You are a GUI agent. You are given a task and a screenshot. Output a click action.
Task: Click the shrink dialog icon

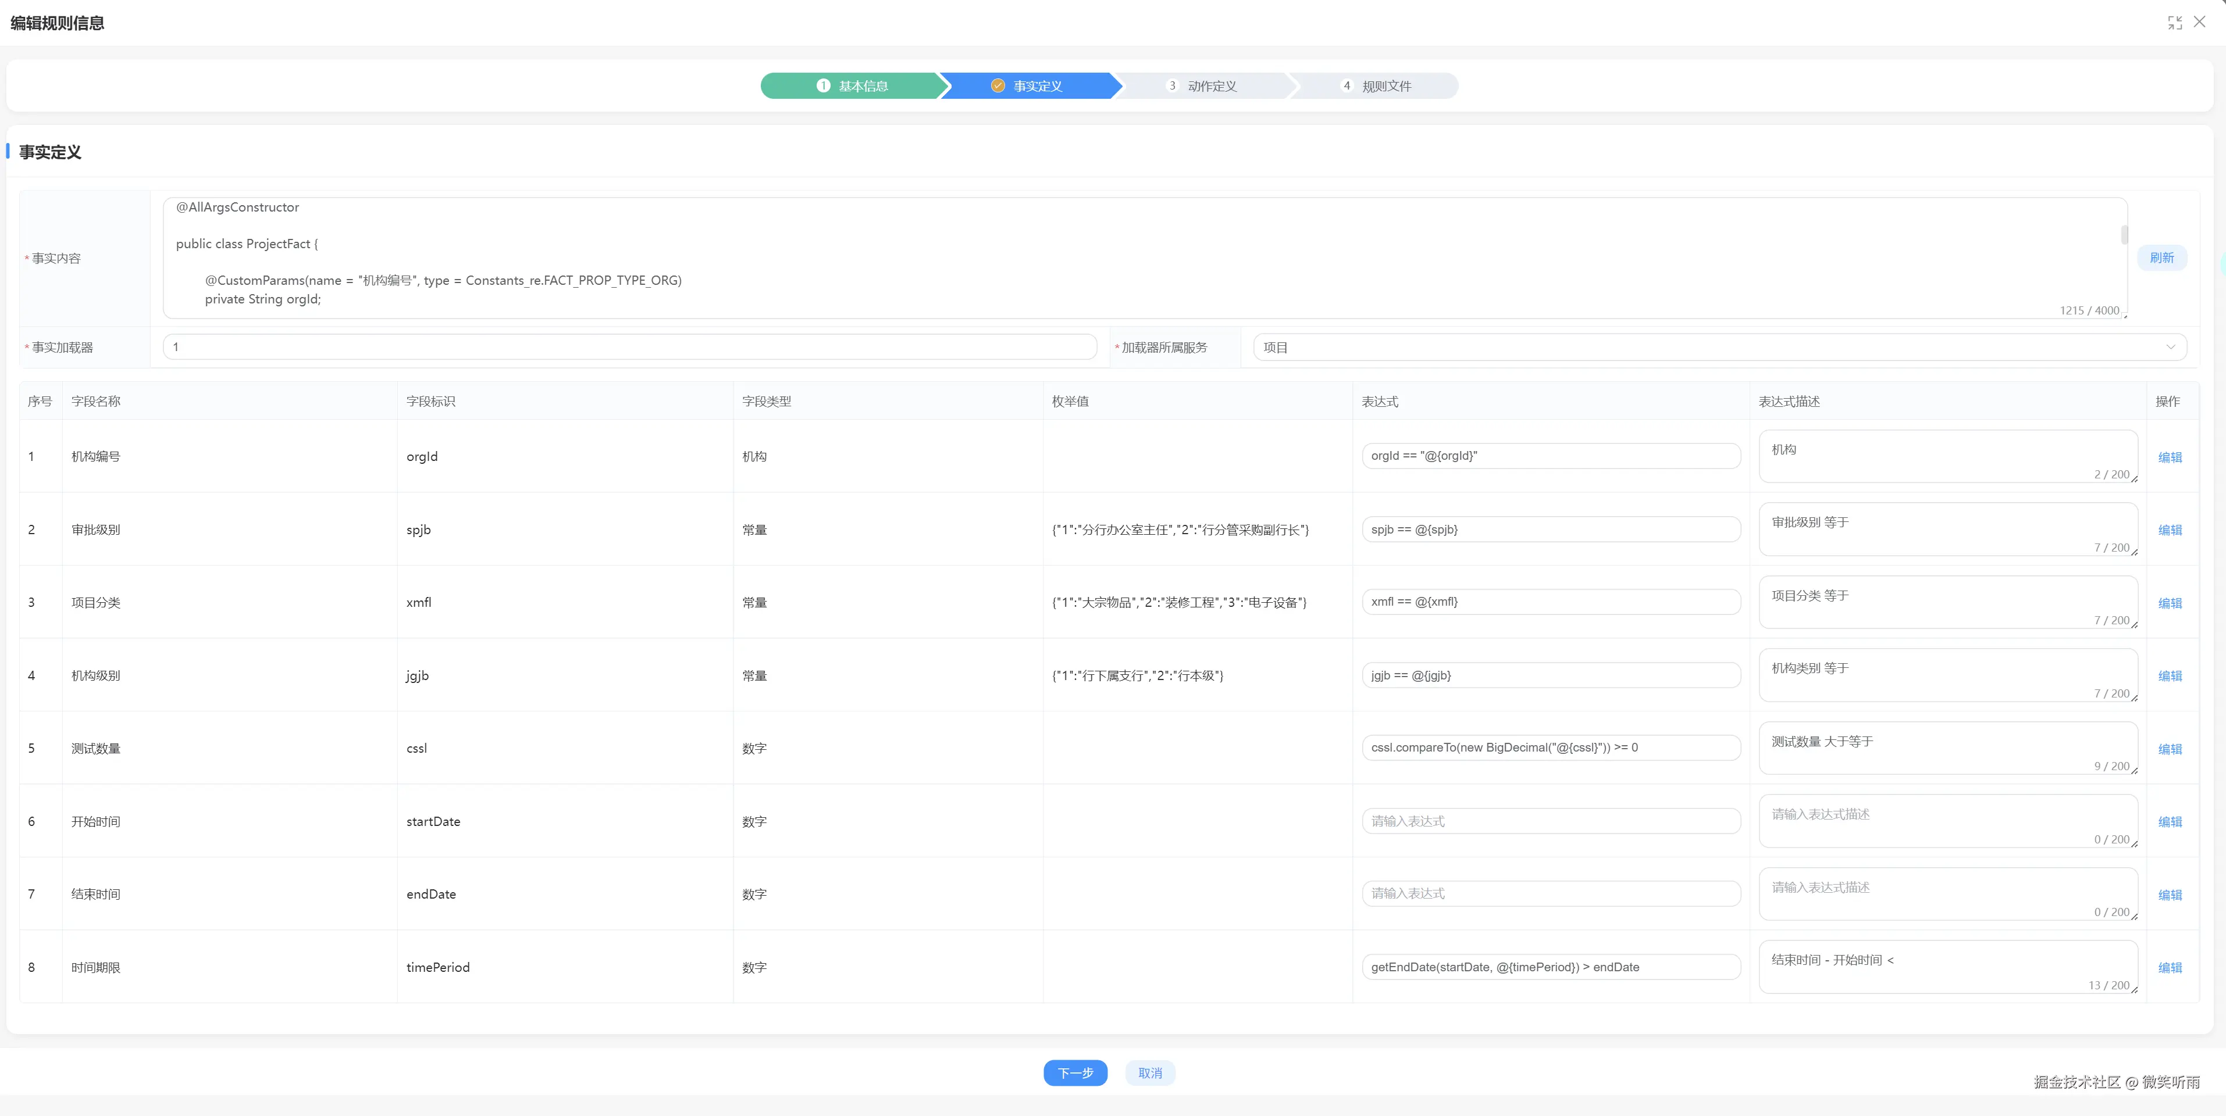point(2174,23)
